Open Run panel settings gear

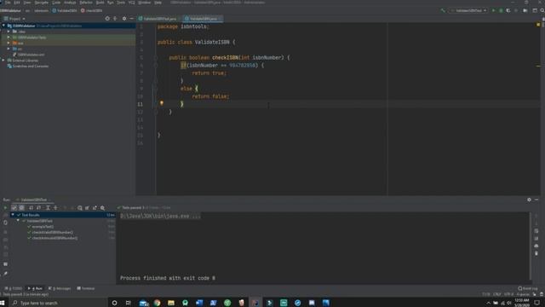(529, 200)
